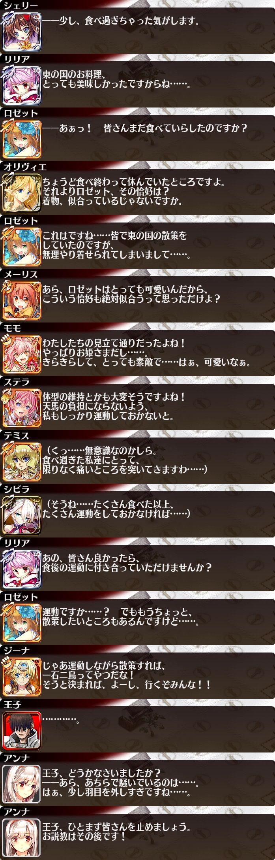Click Rosette's first portrait with blue hat

coord(22,139)
